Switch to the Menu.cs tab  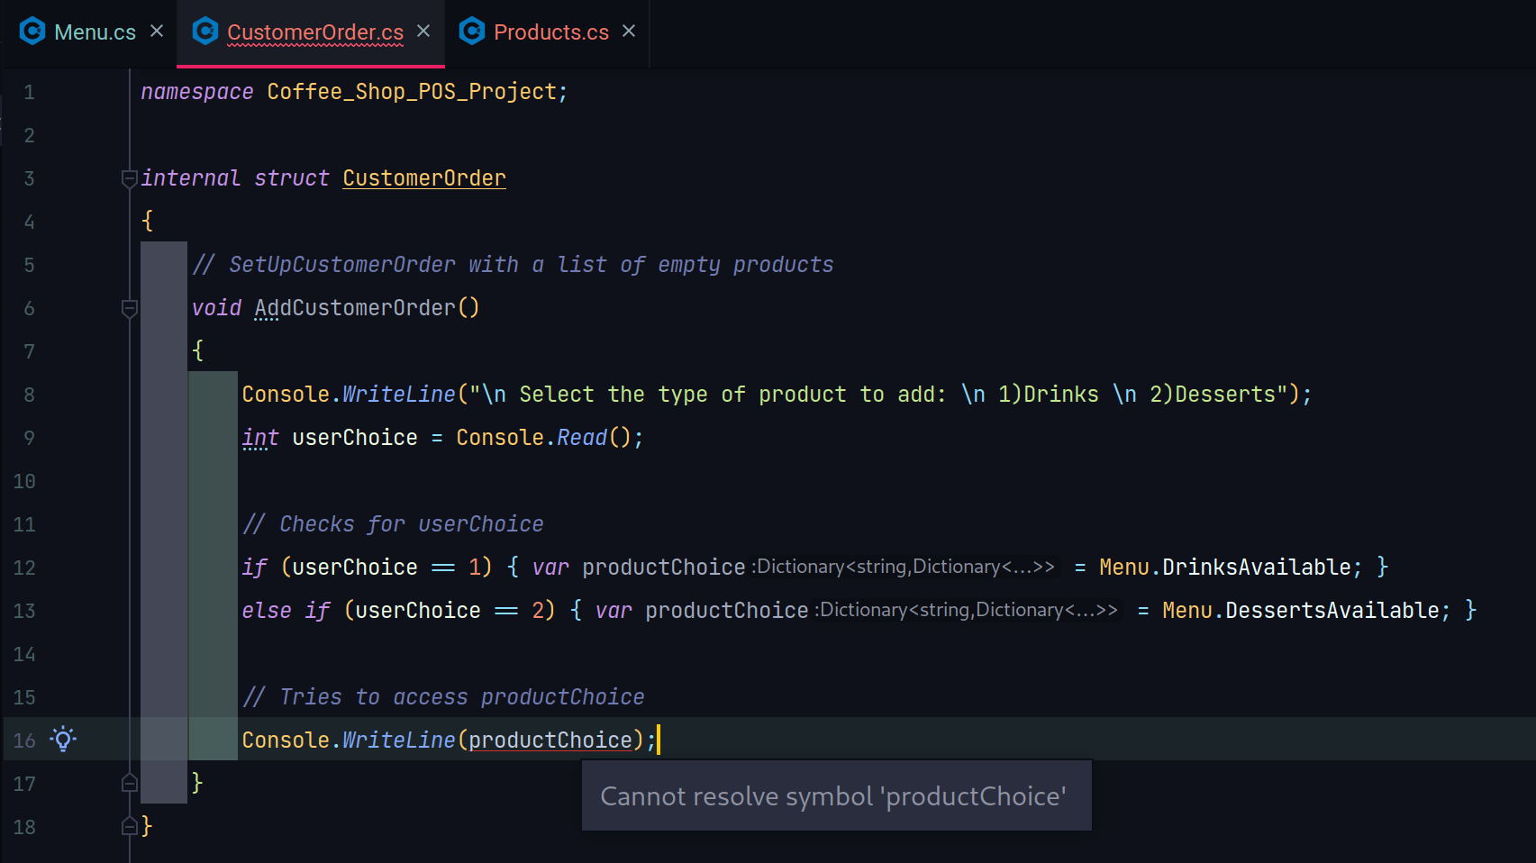95,32
